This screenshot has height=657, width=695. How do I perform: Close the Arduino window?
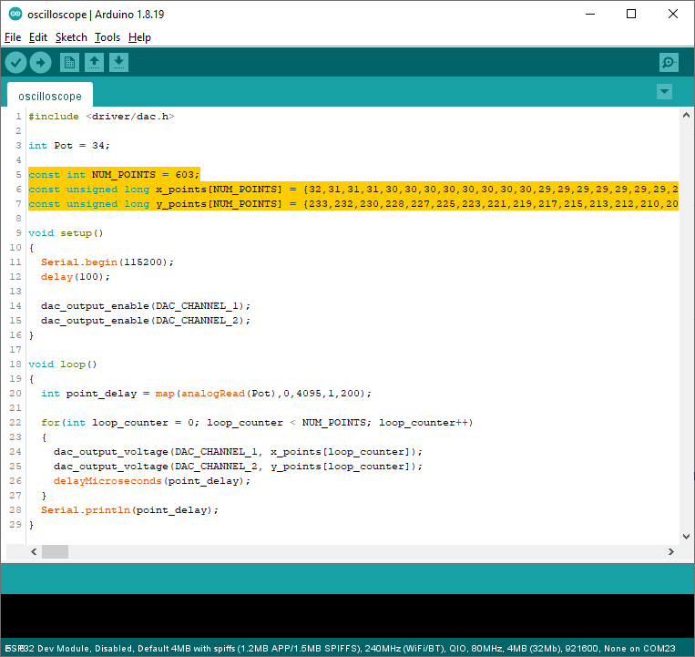point(673,15)
